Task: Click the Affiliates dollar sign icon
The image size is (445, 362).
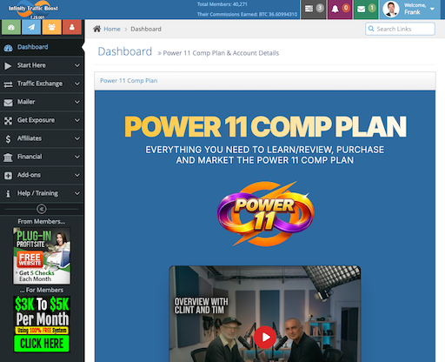Action: 8,139
